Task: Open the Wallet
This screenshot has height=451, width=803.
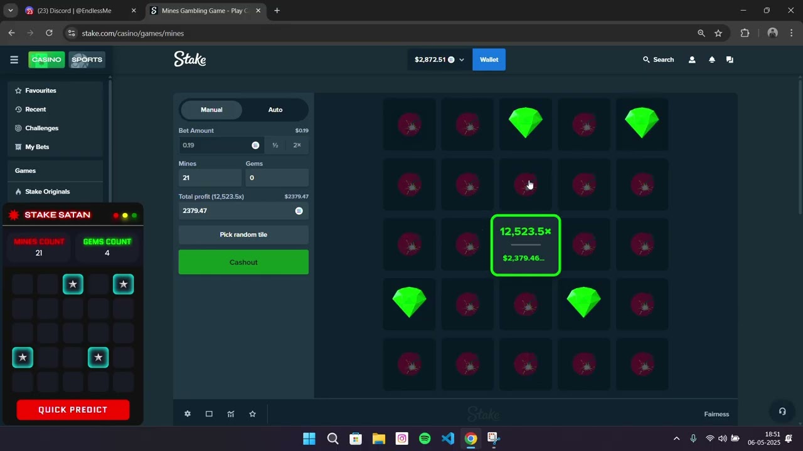Action: tap(489, 60)
